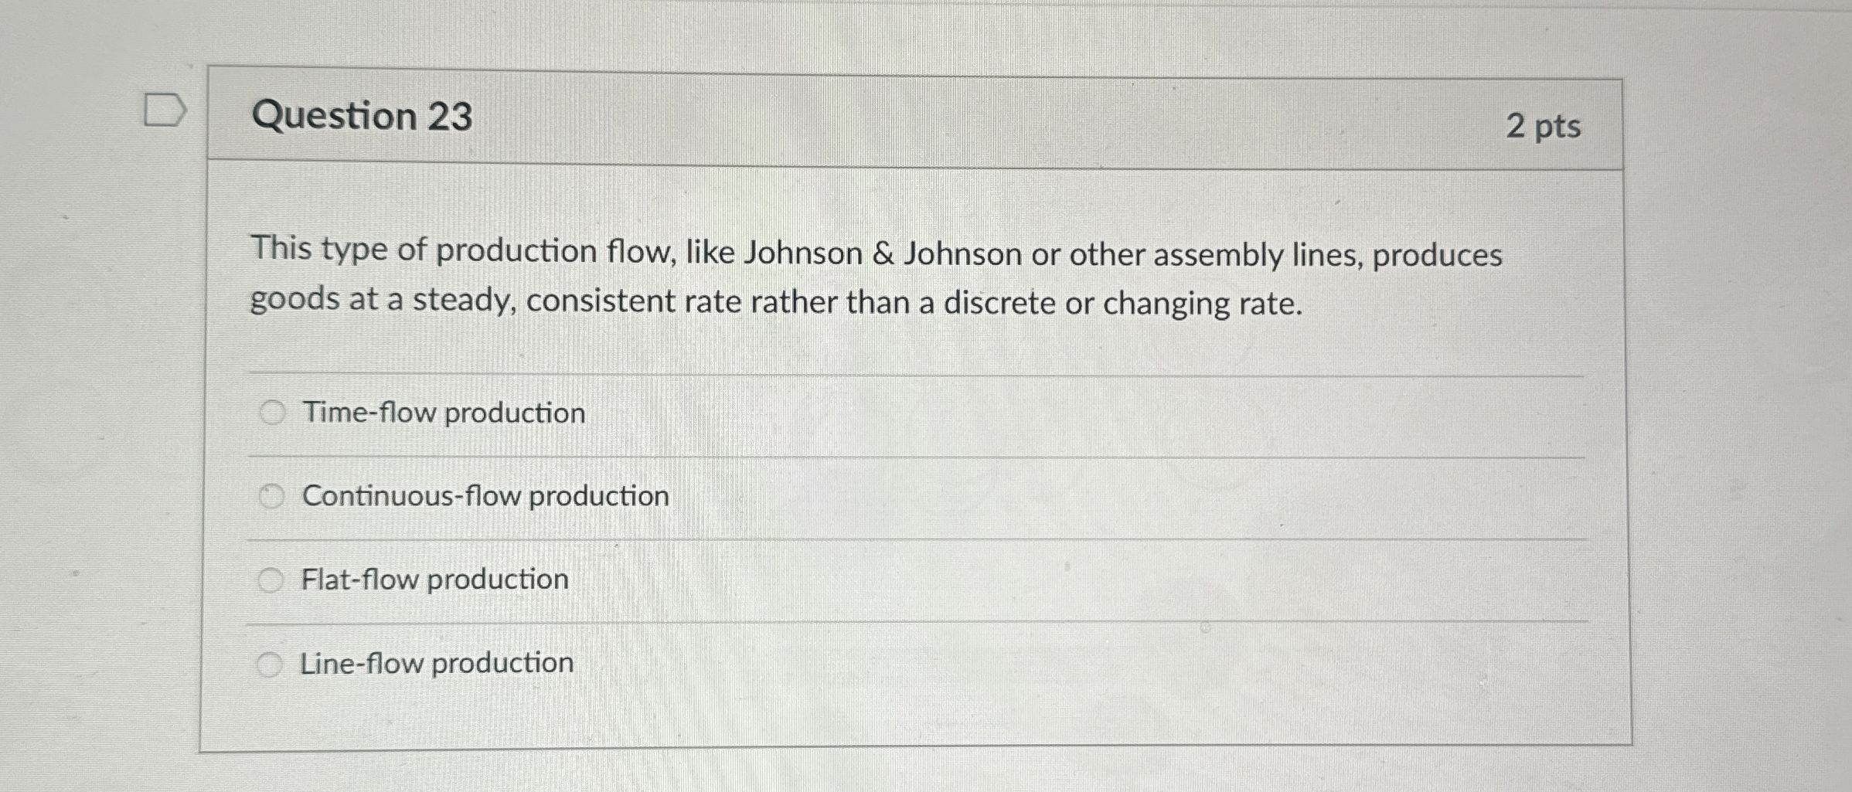This screenshot has width=1852, height=792.
Task: Click the Flat-flow production answer label
Action: 434,580
